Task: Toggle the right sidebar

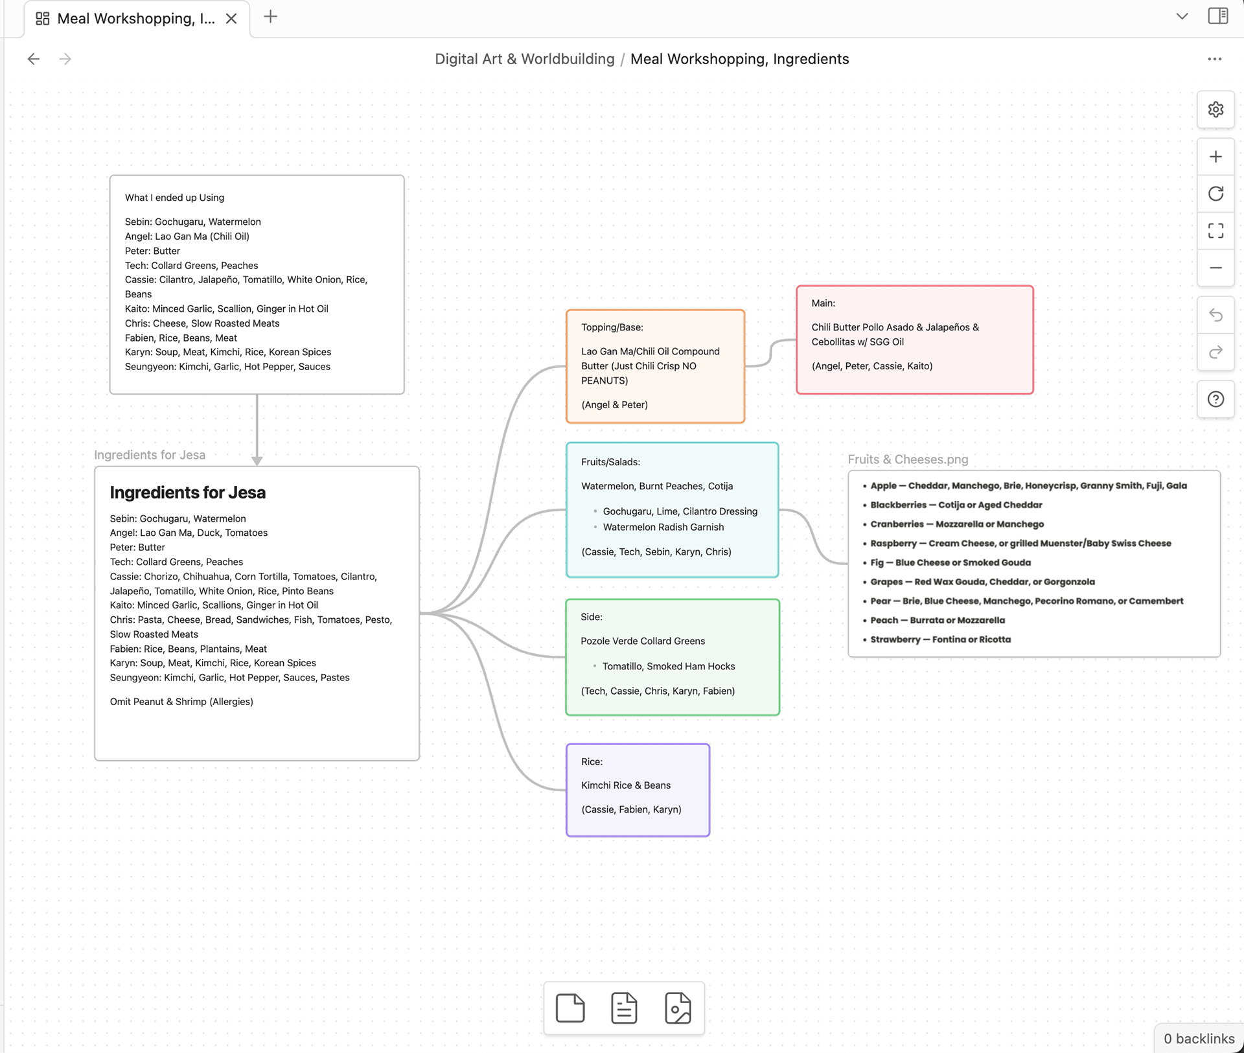Action: coord(1217,16)
